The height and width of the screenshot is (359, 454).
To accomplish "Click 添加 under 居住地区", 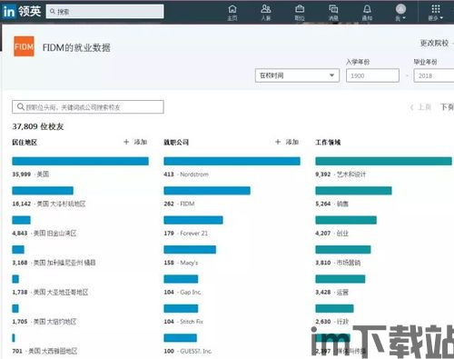I will [135, 142].
